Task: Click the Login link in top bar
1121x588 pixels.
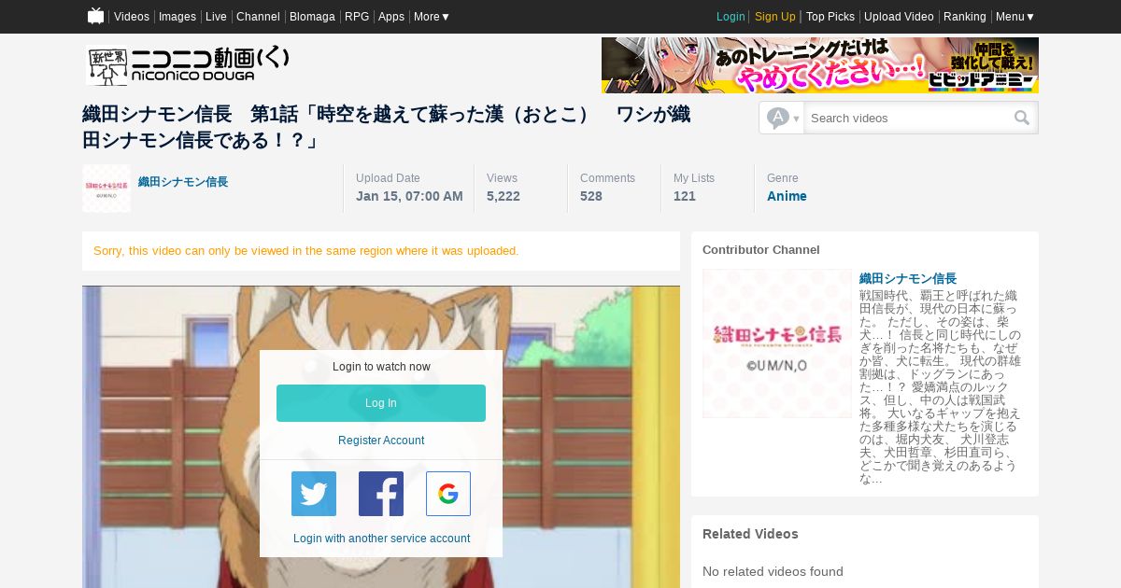Action: click(731, 17)
